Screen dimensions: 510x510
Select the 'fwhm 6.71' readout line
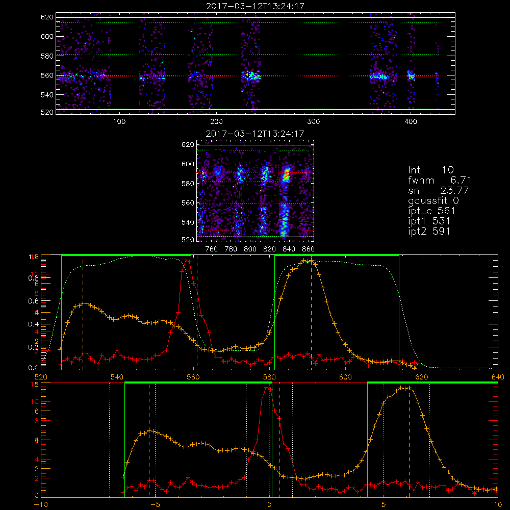(x=440, y=180)
